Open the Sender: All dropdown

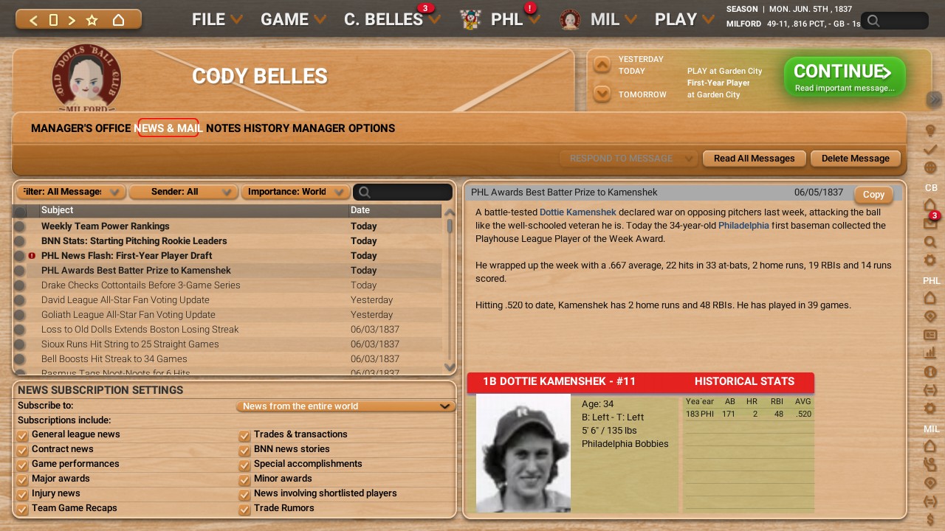183,192
